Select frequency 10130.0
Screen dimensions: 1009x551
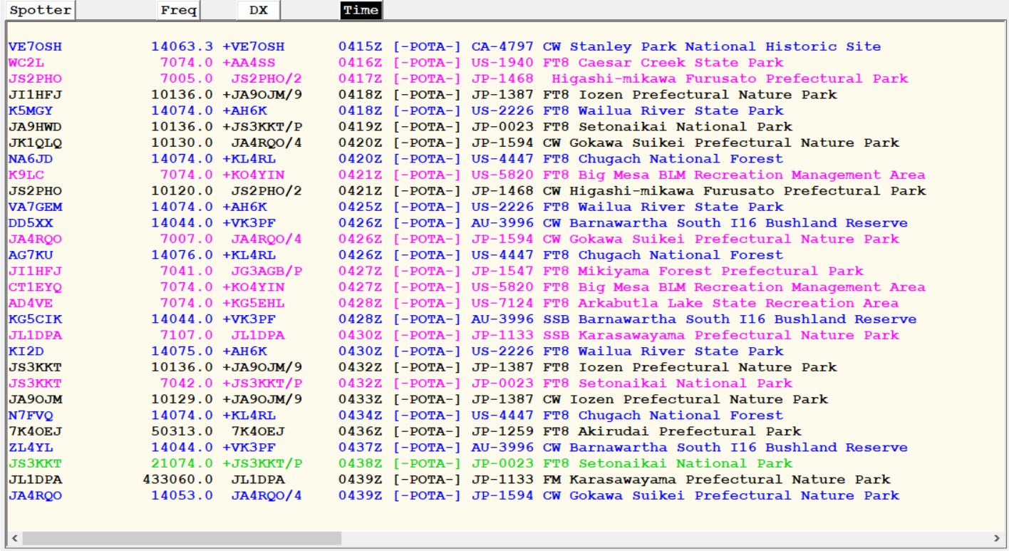coord(182,143)
